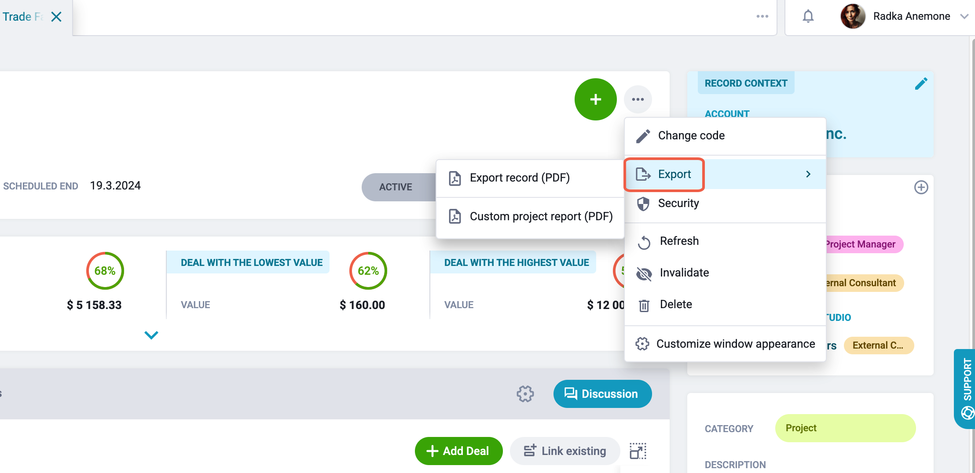The width and height of the screenshot is (975, 473).
Task: Click the notification bell icon
Action: click(808, 17)
